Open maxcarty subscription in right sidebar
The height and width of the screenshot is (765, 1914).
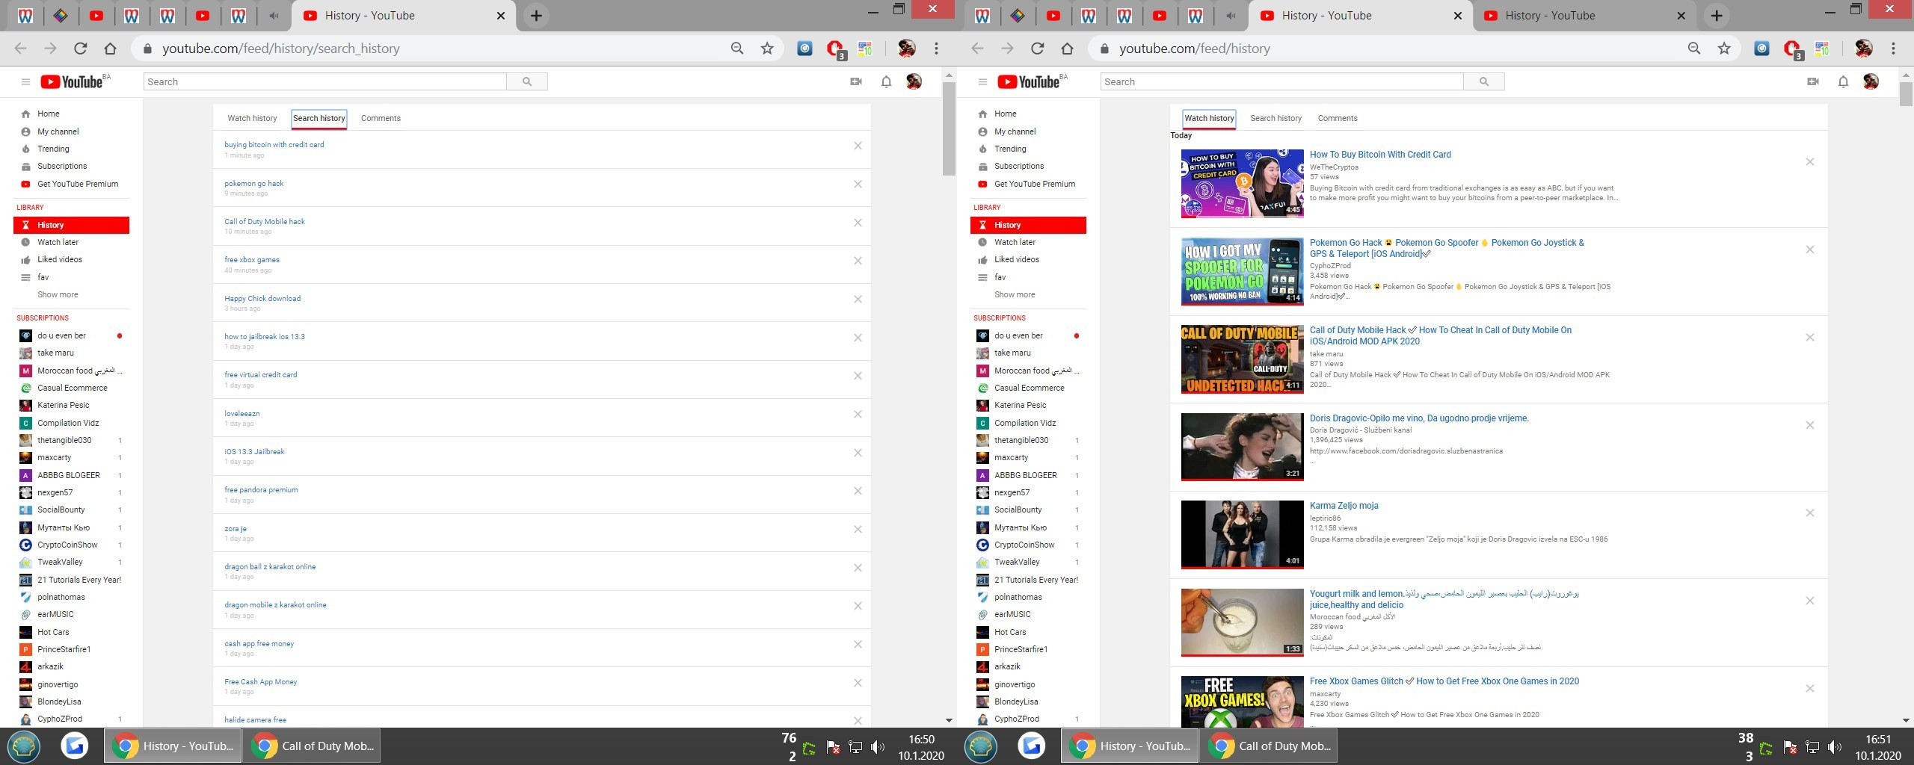pos(1011,457)
